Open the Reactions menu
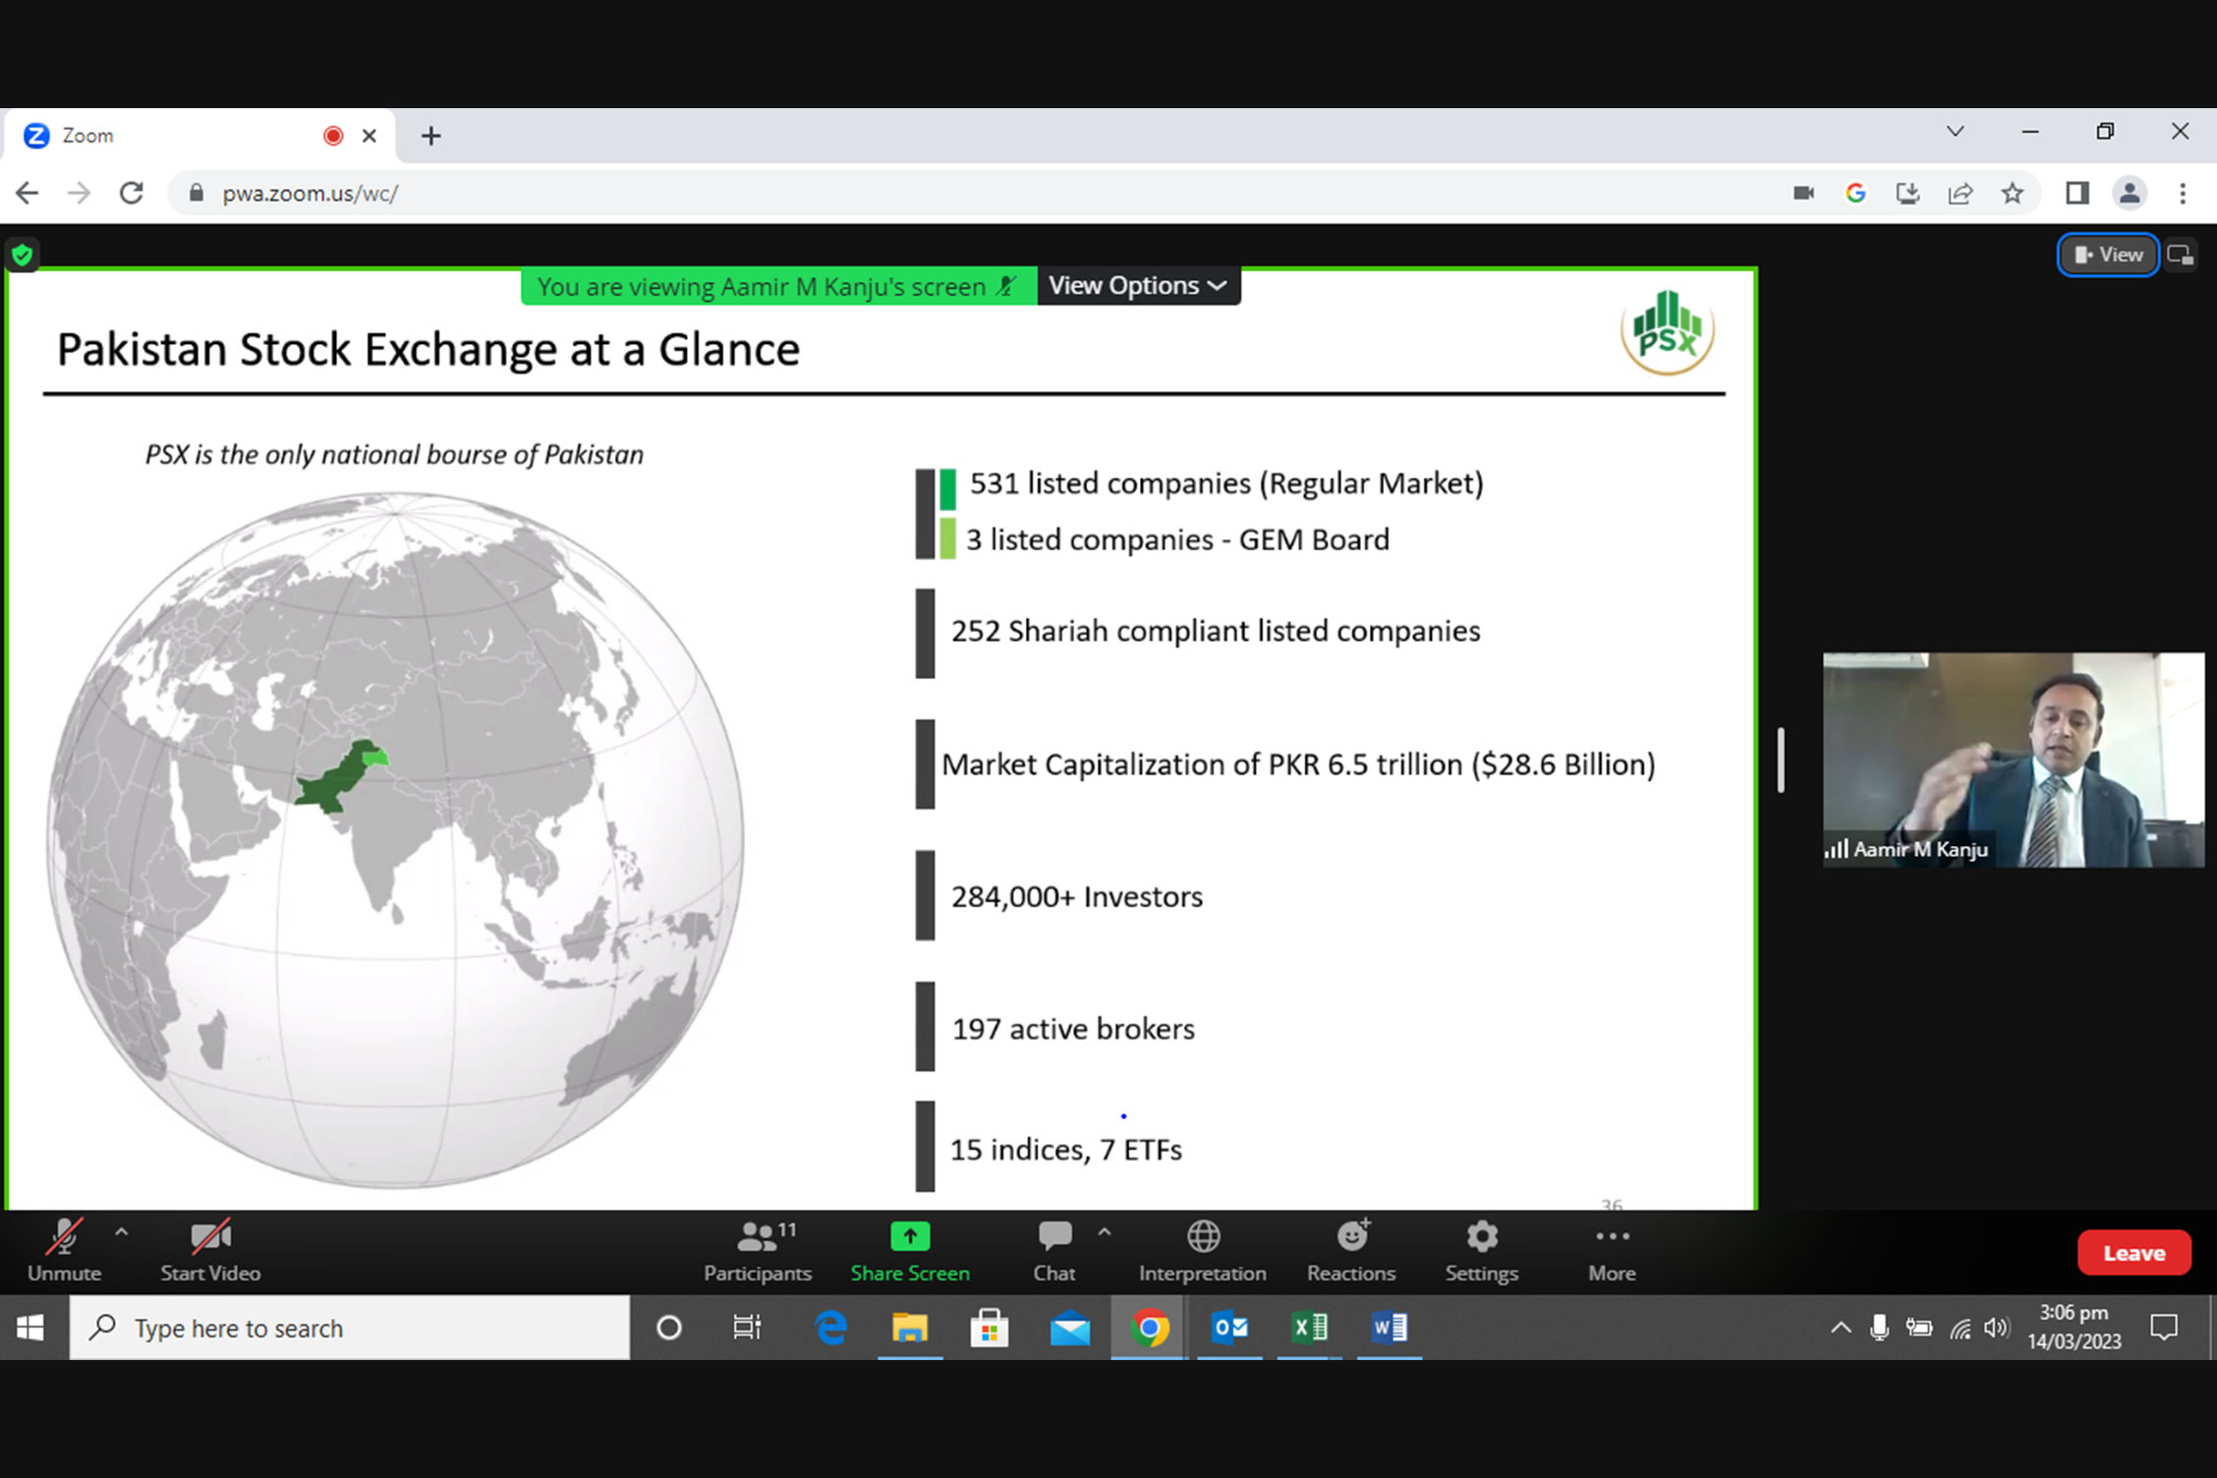 1351,1251
